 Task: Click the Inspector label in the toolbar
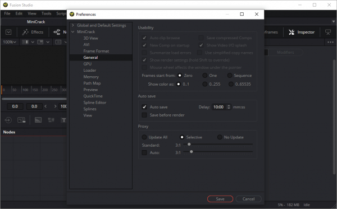306,32
